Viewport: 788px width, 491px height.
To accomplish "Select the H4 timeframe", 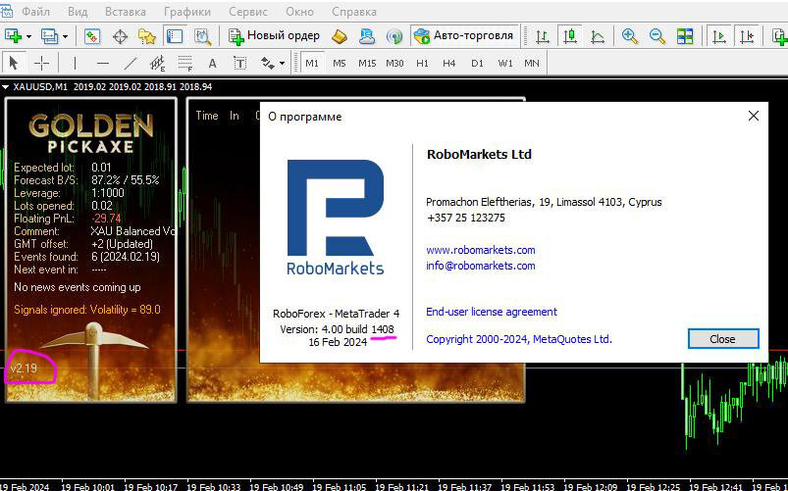I will coord(448,64).
